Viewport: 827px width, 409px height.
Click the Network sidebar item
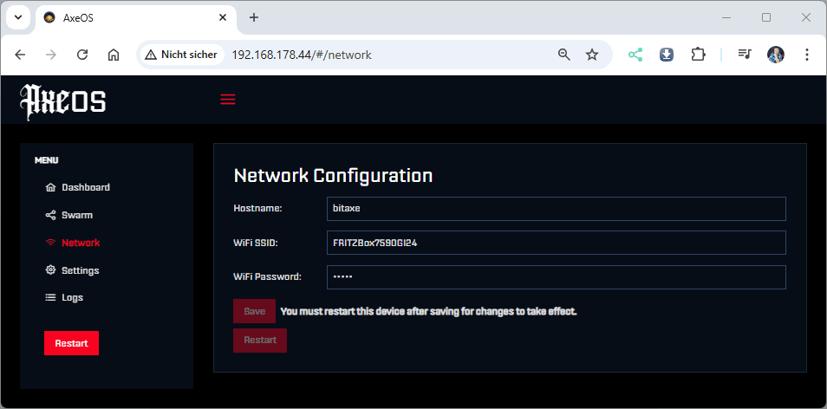tap(80, 243)
